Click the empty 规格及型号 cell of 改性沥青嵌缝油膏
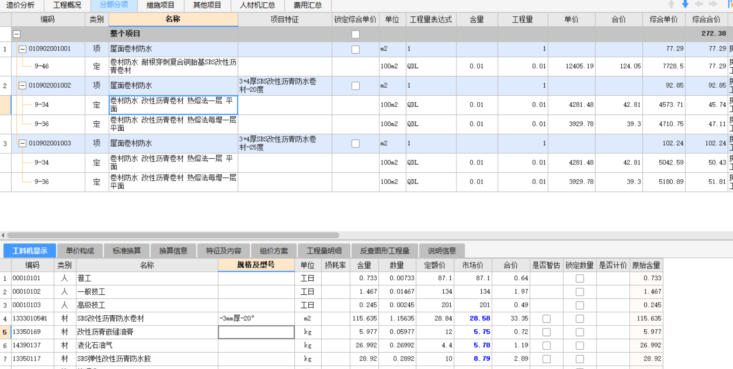Screen dimensions: 733x369 256,332
